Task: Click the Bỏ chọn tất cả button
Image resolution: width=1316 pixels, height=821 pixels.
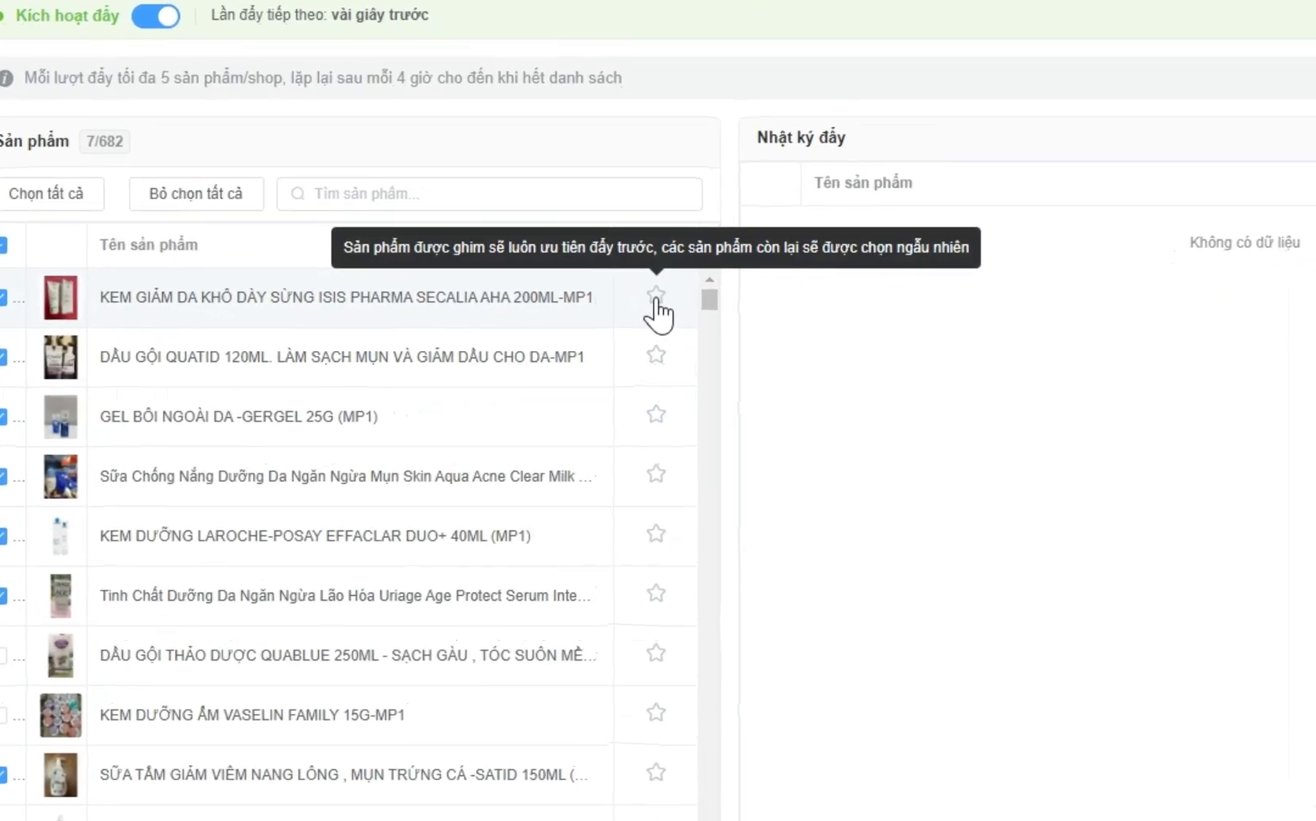Action: (x=196, y=194)
